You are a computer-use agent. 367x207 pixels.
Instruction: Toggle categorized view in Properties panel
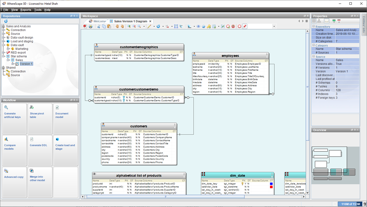[x=314, y=21]
